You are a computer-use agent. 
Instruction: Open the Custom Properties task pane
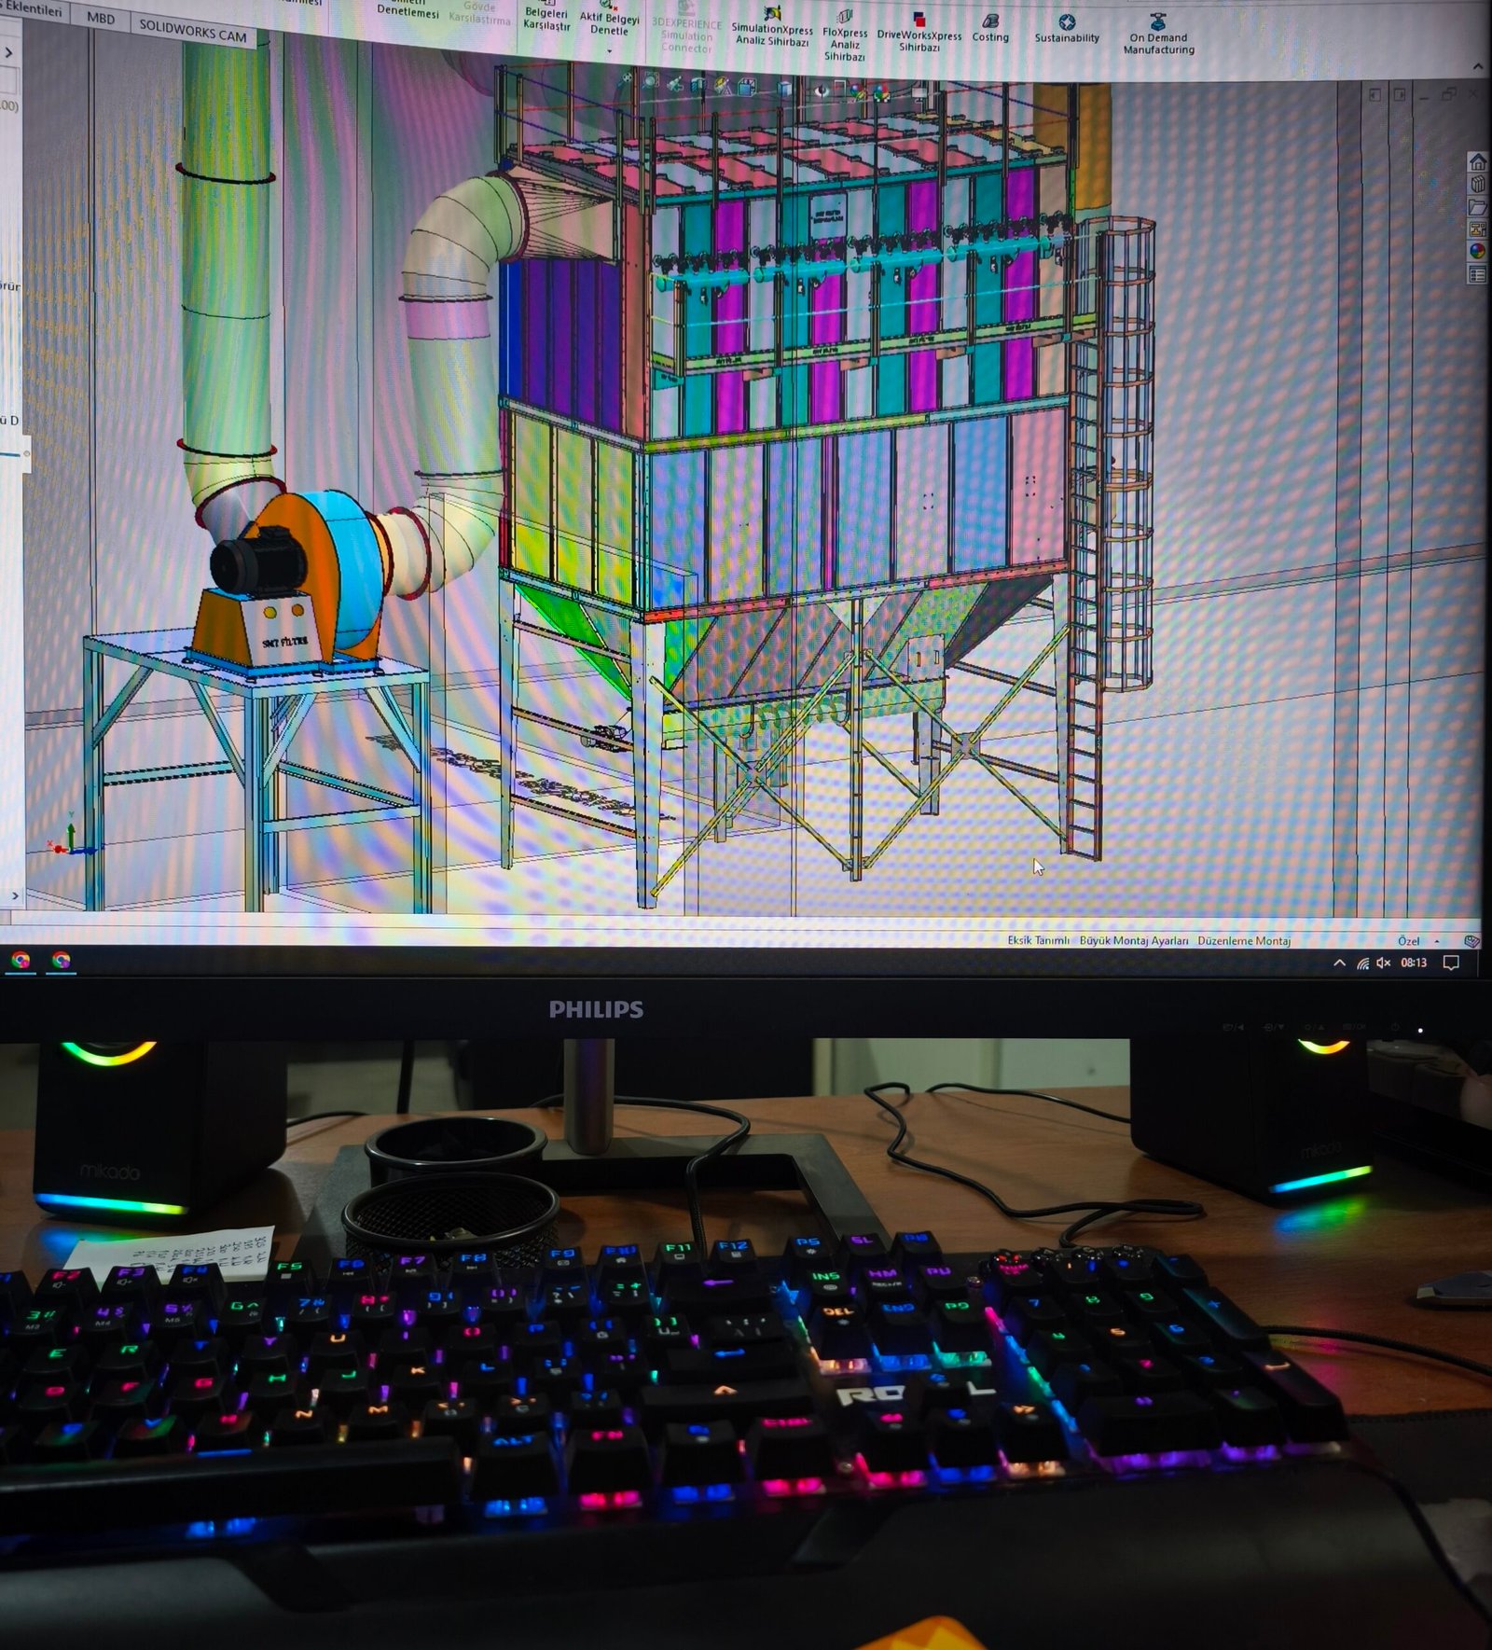pyautogui.click(x=1477, y=274)
